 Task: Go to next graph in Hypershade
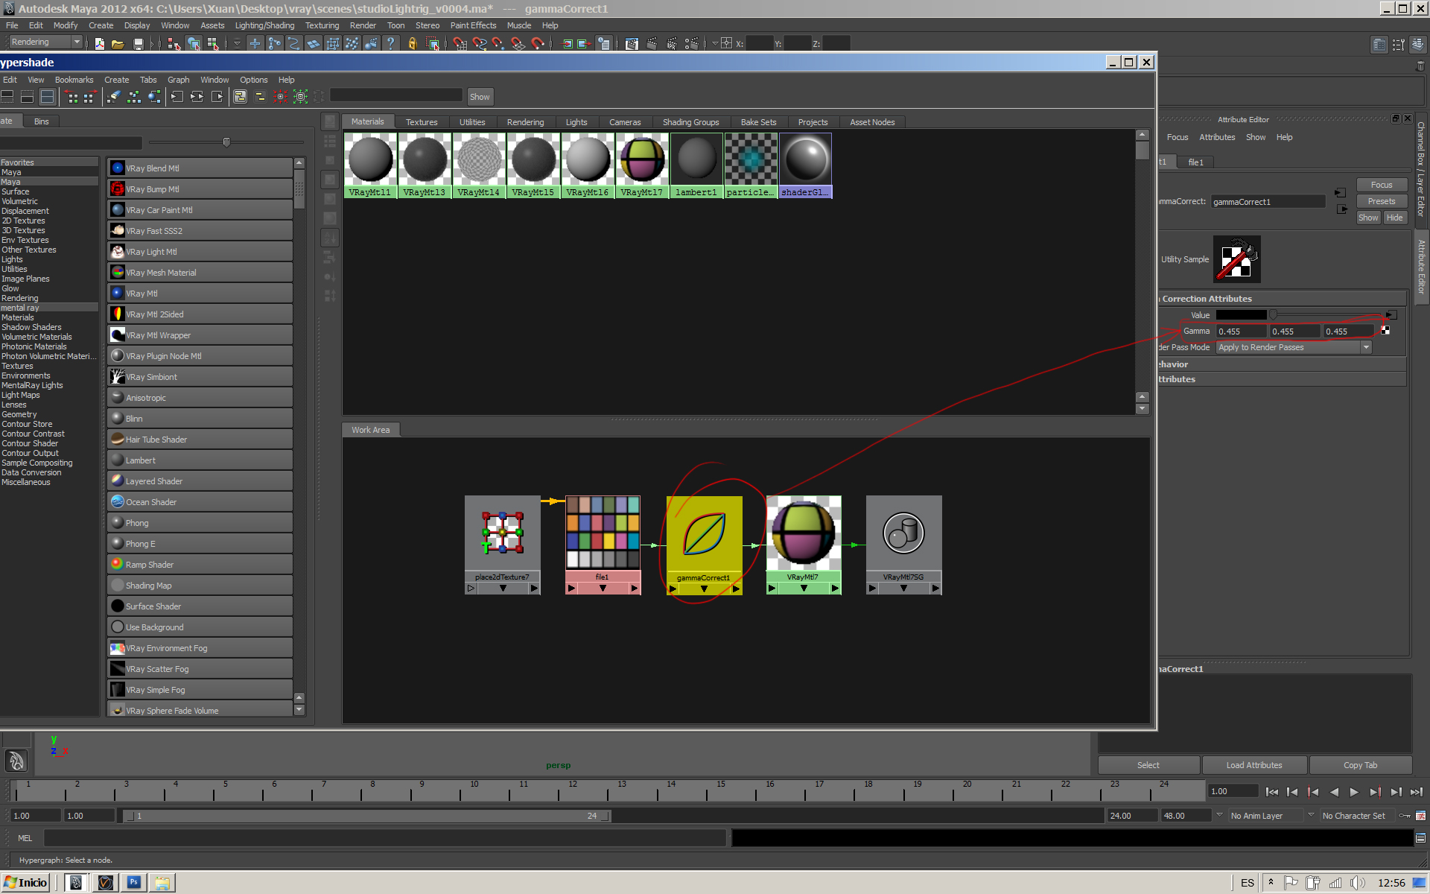coord(89,97)
